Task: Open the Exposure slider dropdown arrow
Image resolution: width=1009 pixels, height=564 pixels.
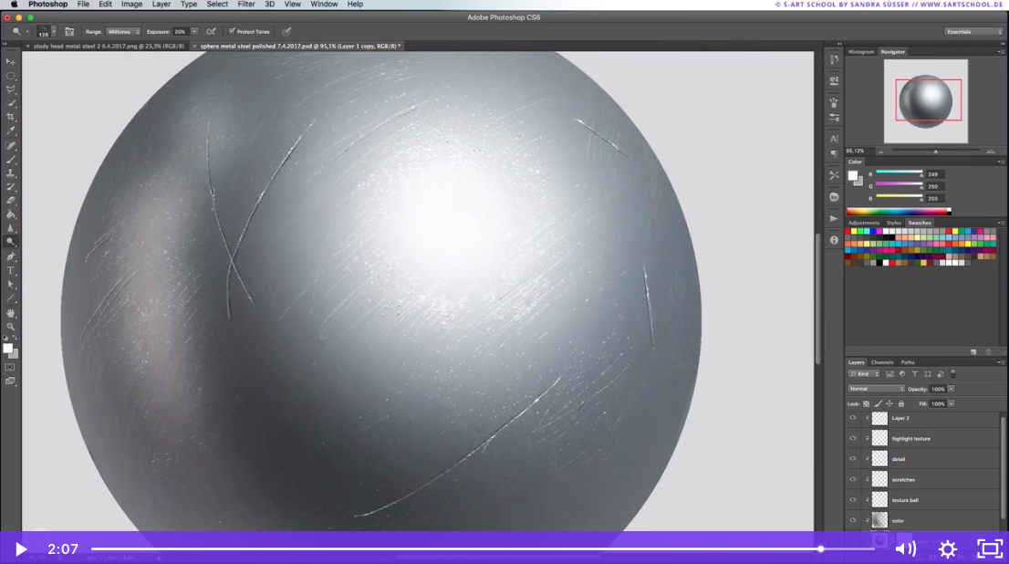Action: tap(194, 32)
